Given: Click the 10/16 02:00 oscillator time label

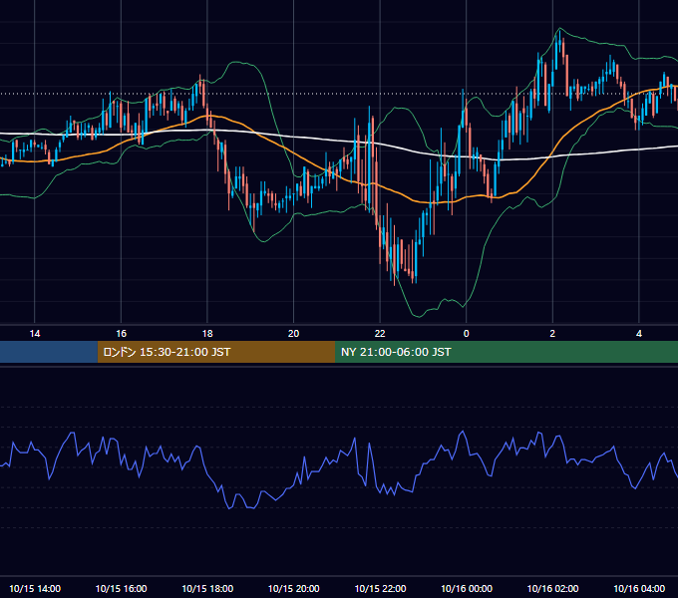Looking at the screenshot, I should (552, 588).
